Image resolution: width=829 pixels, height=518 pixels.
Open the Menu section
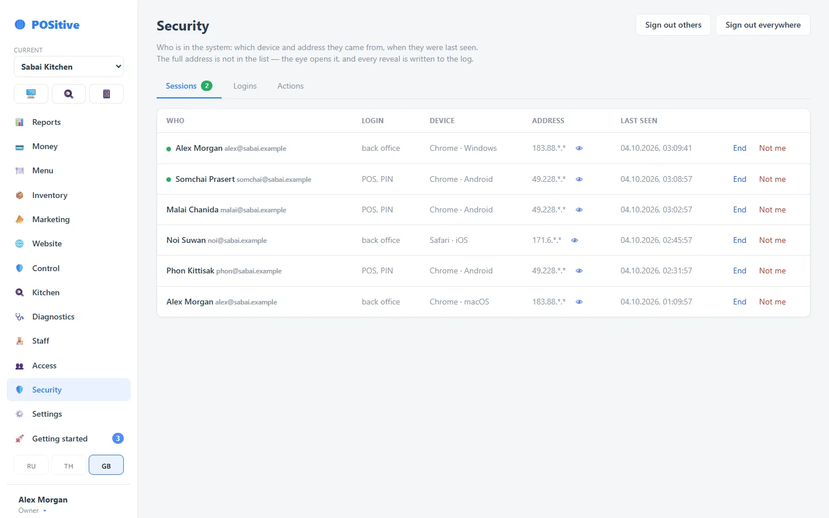[x=69, y=170]
